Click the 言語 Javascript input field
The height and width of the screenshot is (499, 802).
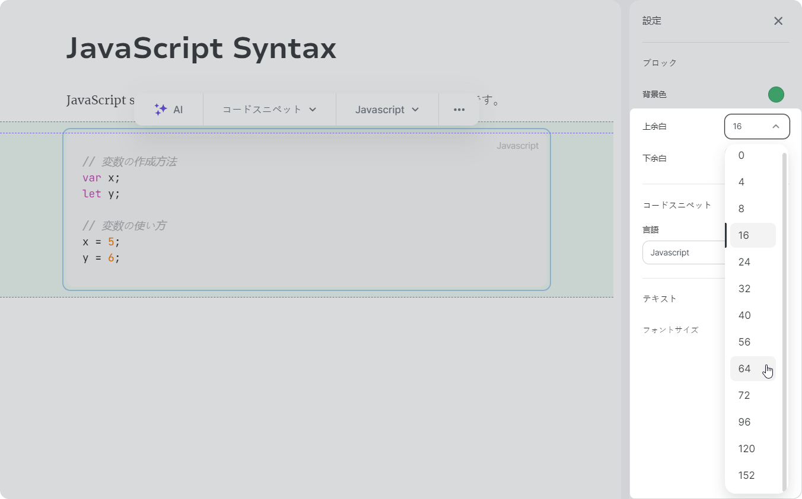684,252
